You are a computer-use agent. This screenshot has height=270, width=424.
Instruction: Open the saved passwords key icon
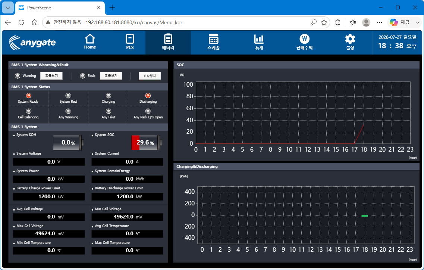313,22
